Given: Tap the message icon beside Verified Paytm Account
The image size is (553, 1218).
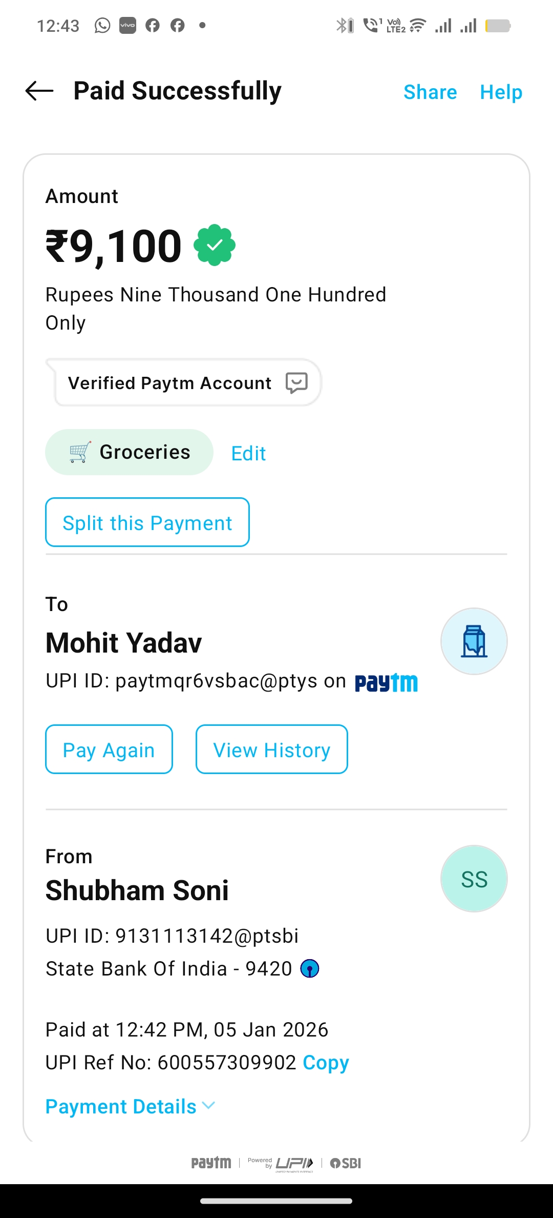Looking at the screenshot, I should coord(296,383).
